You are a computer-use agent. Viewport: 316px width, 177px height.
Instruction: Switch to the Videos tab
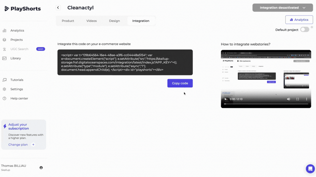92,21
